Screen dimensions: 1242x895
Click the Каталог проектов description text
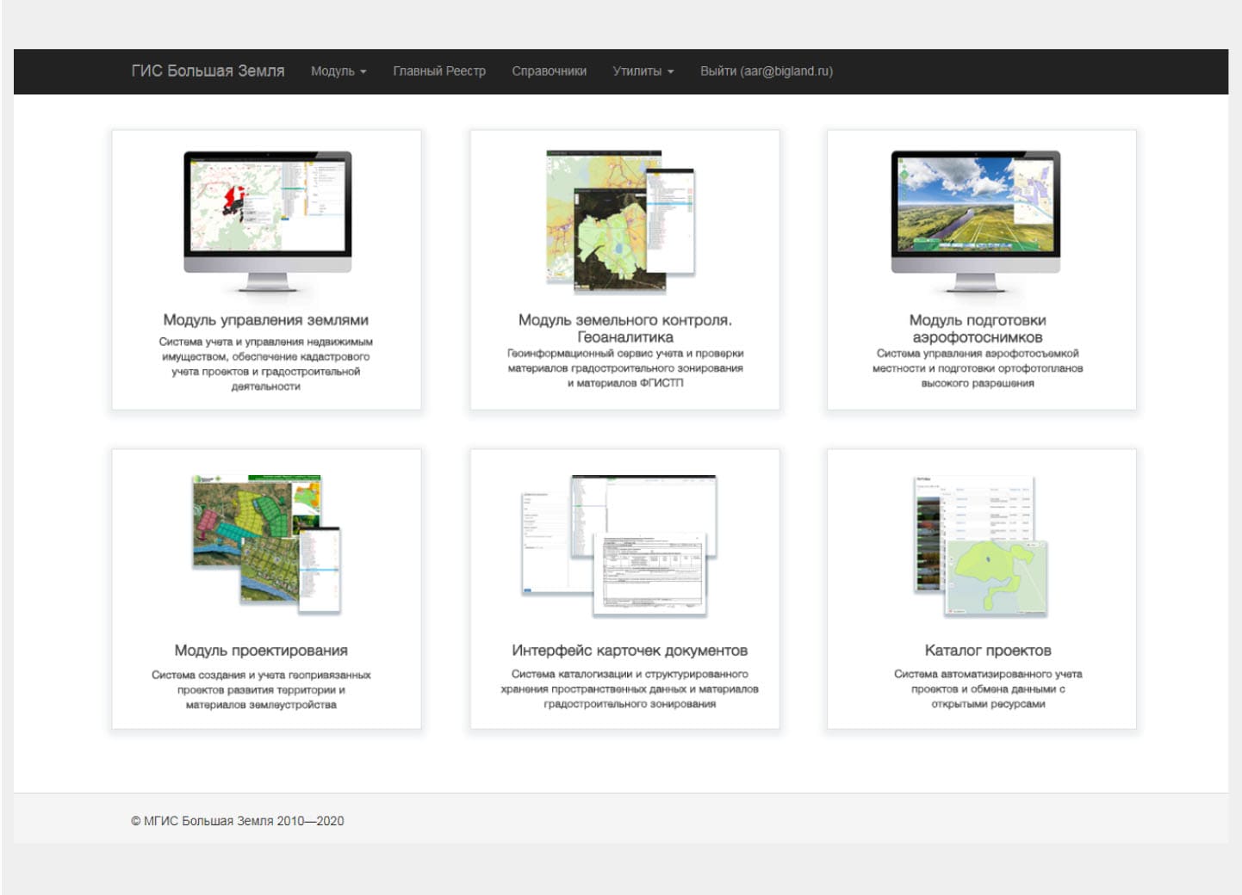coord(988,688)
